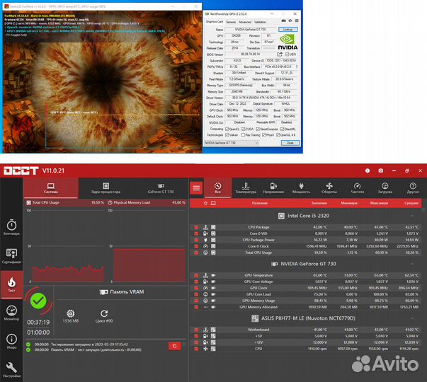Open the Certificate section in OCCT sidebar
The width and height of the screenshot is (427, 382).
(x=11, y=256)
